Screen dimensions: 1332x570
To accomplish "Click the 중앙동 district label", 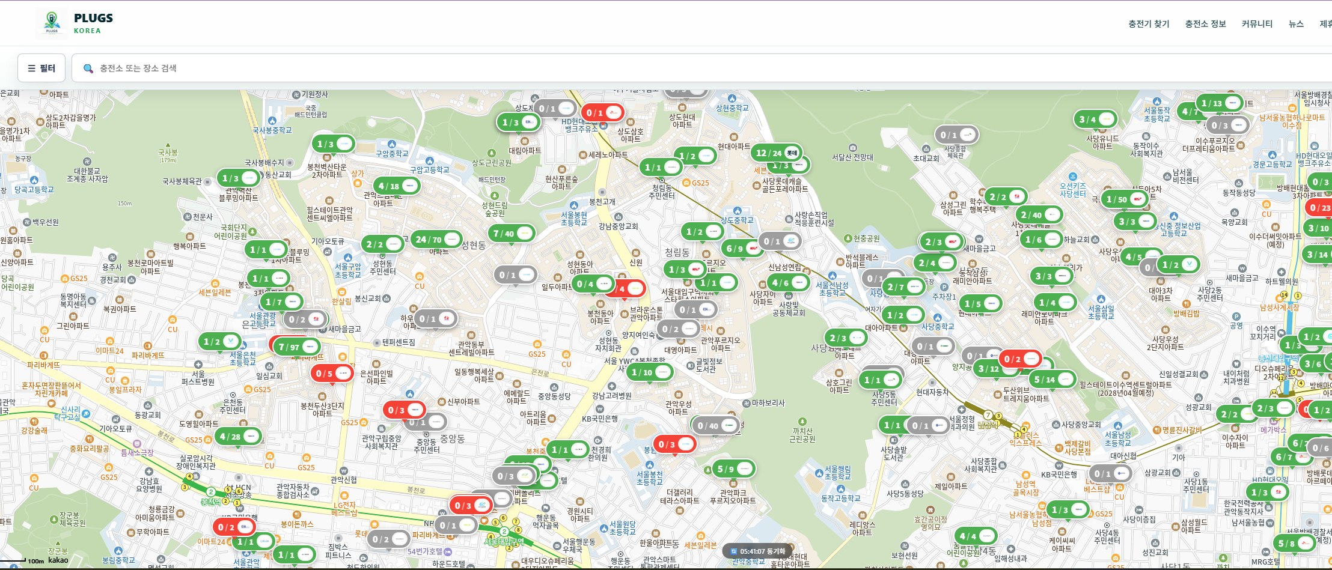I will pyautogui.click(x=452, y=438).
